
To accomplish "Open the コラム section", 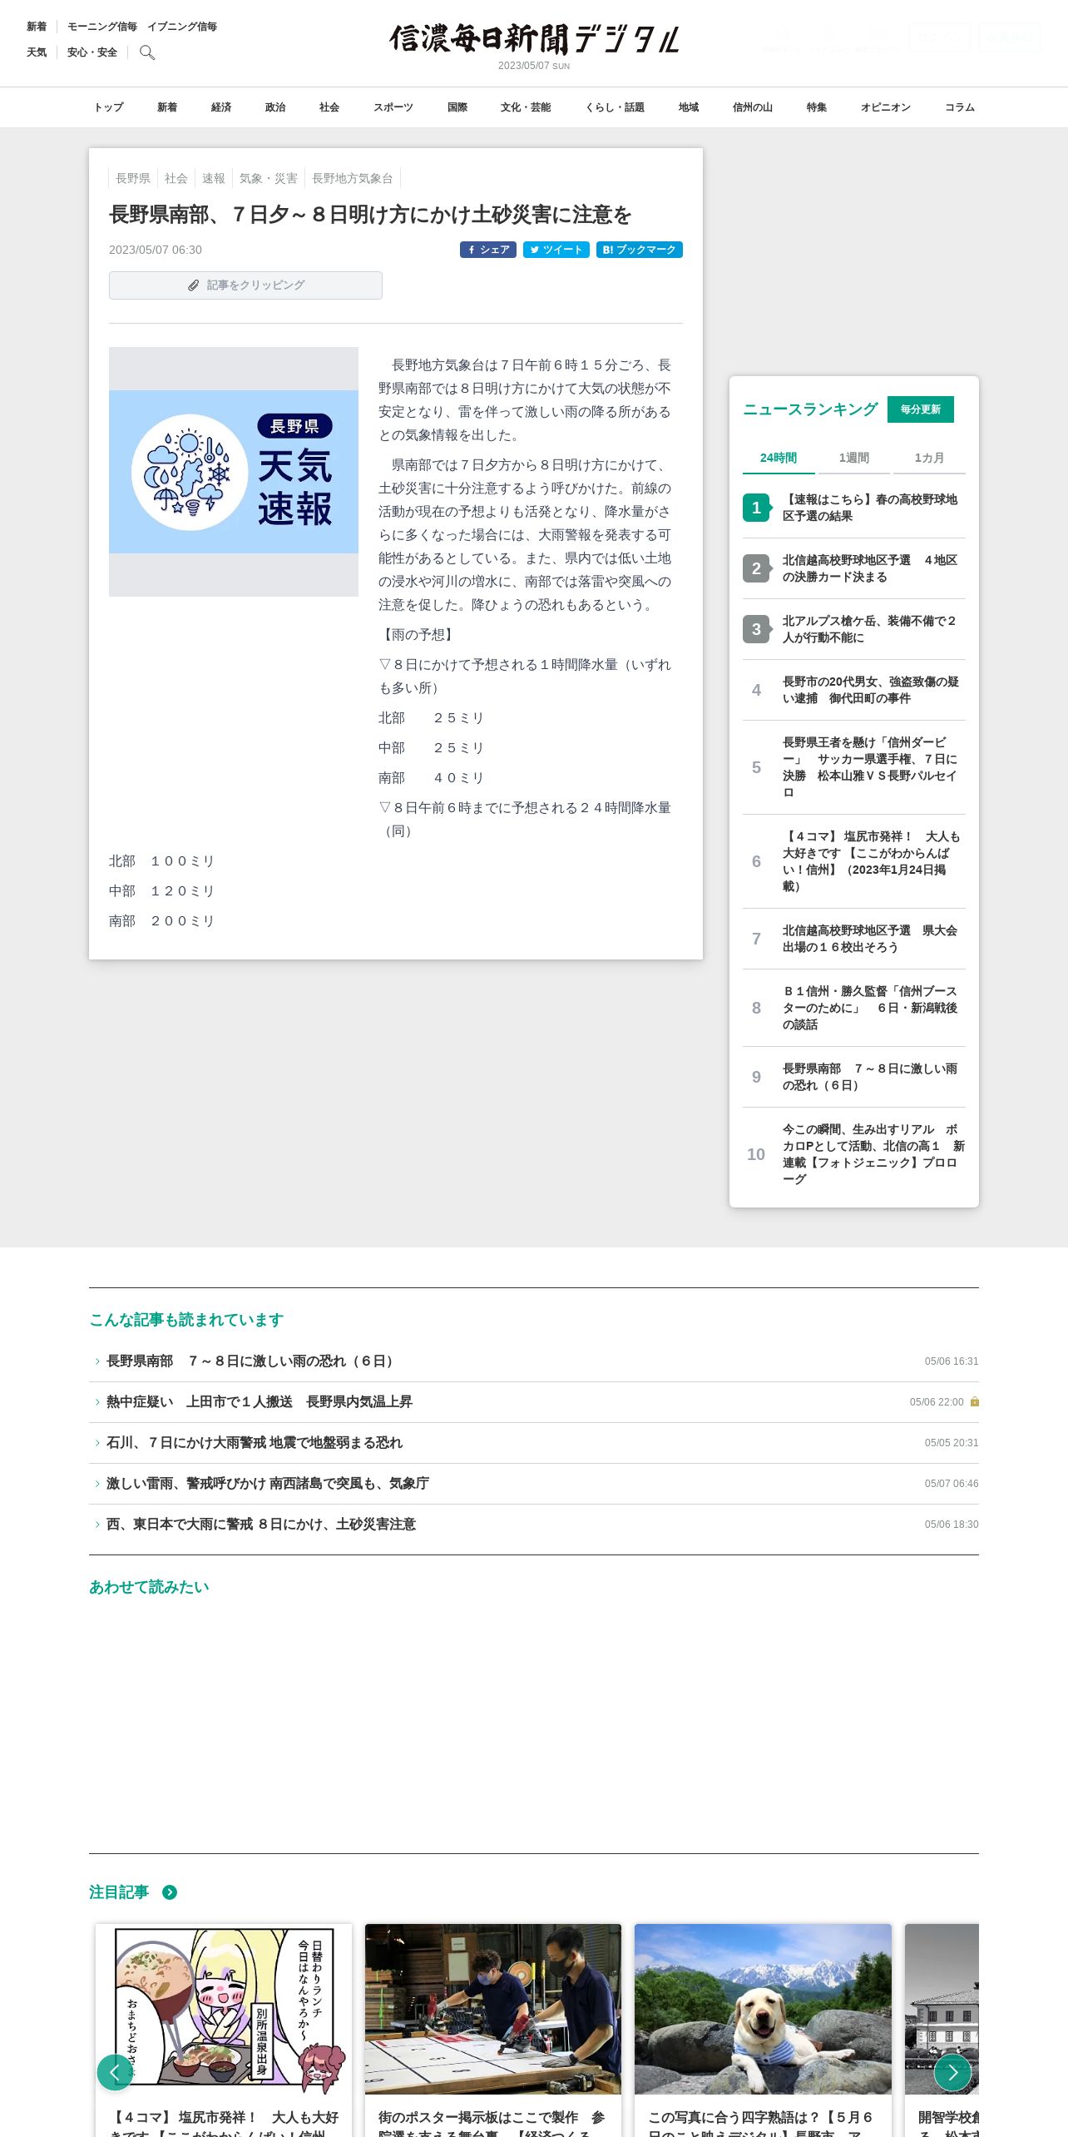I will [x=960, y=107].
